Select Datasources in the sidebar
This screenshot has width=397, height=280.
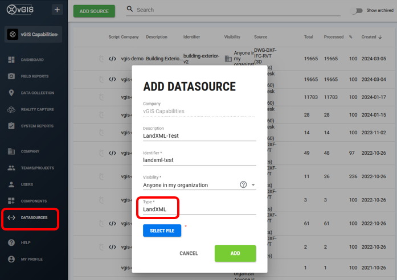[x=34, y=217]
